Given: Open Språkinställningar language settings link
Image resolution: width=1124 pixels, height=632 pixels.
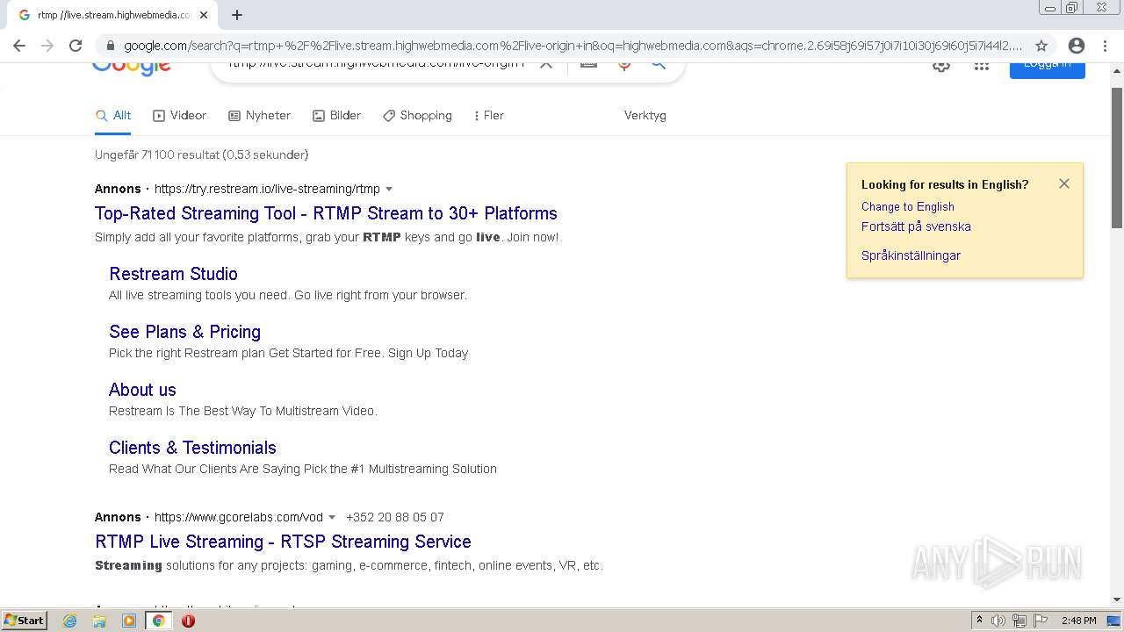Looking at the screenshot, I should 911,255.
